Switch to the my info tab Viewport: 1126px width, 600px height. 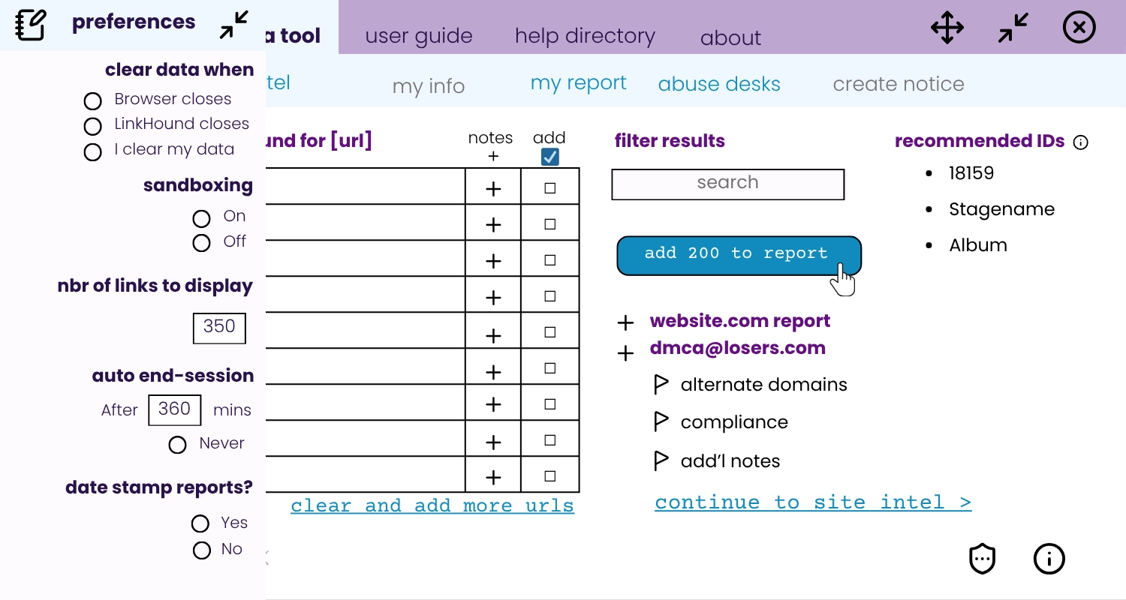(x=429, y=86)
